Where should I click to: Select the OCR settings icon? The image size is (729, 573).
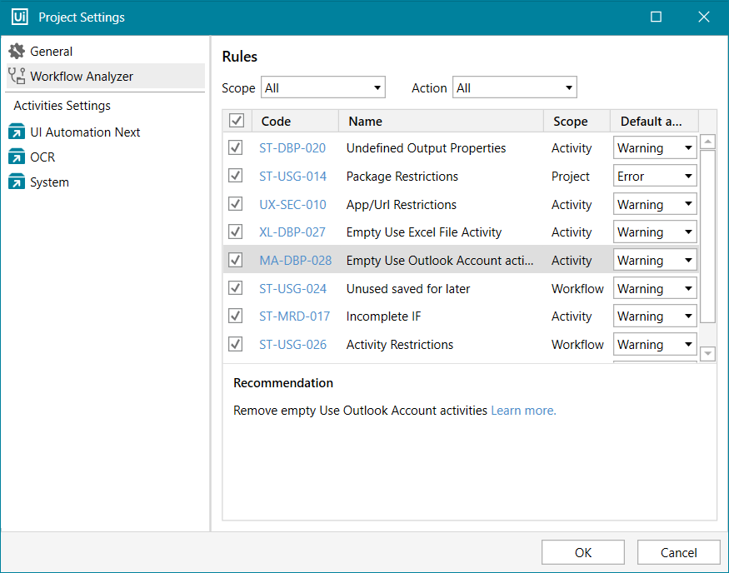(x=15, y=157)
